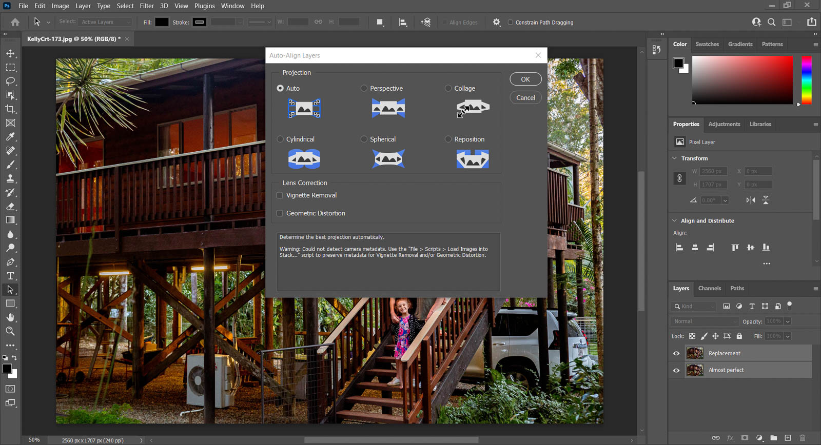Open the Filter menu
Viewport: 821px width, 445px height.
tap(147, 6)
